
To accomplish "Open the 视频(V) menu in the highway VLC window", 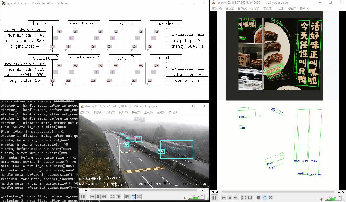I will tap(123, 112).
